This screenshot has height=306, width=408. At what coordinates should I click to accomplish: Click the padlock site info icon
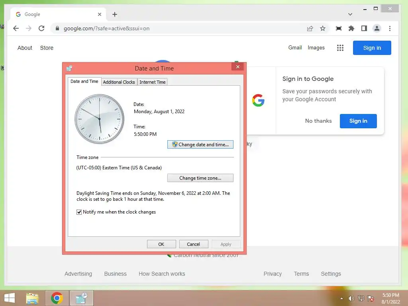tap(57, 28)
